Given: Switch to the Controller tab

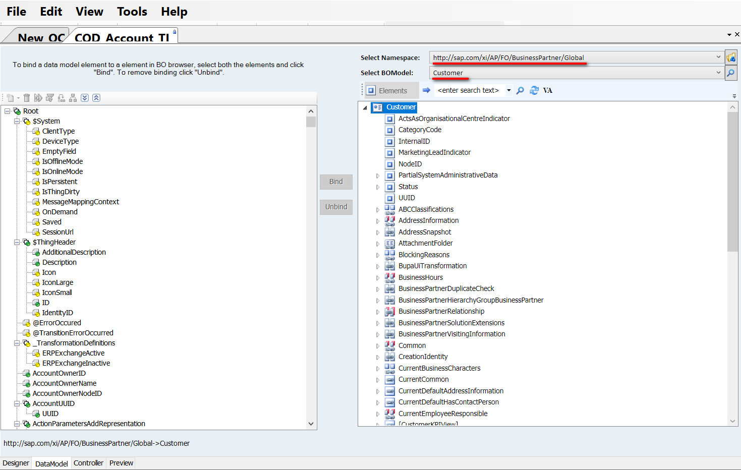Looking at the screenshot, I should point(88,463).
